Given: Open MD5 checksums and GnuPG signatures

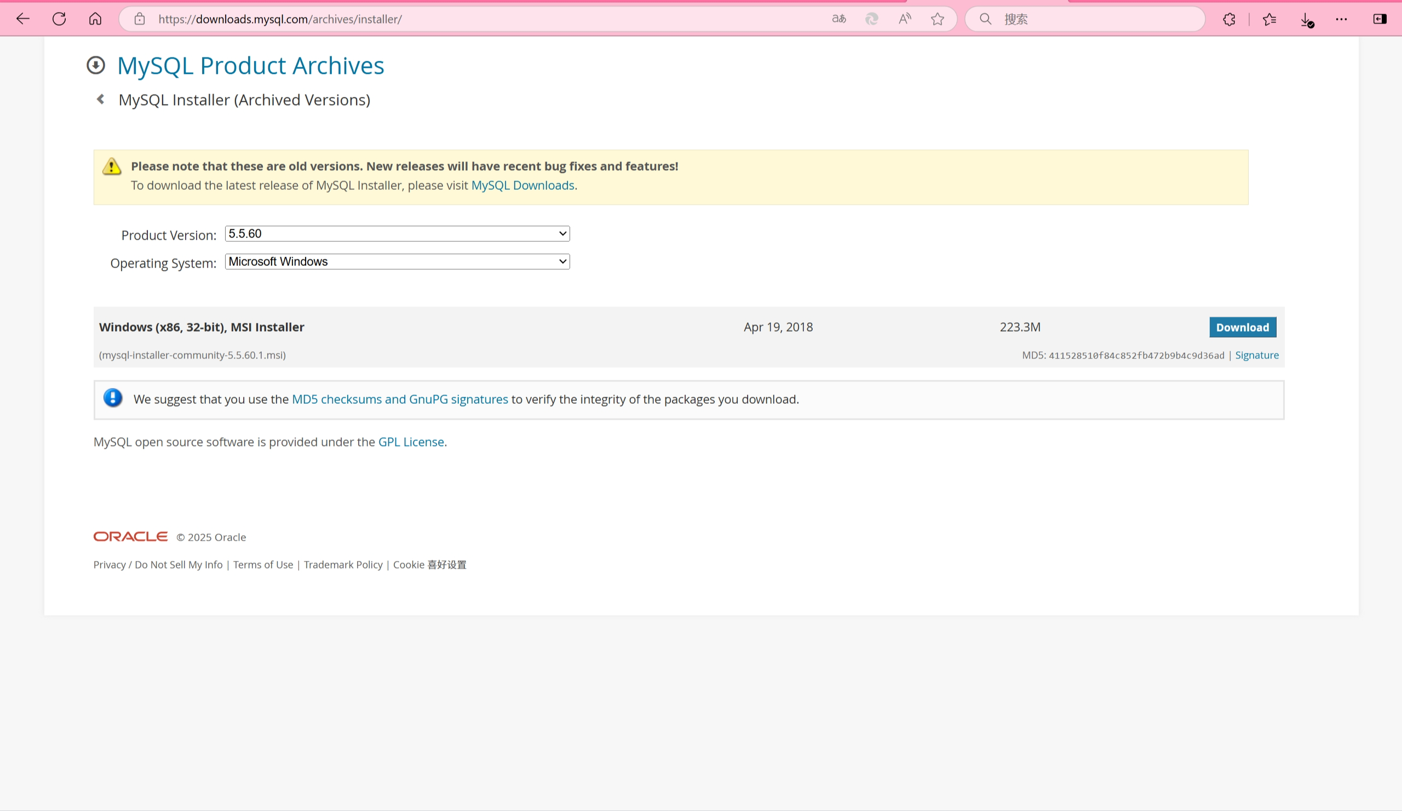Looking at the screenshot, I should tap(399, 399).
